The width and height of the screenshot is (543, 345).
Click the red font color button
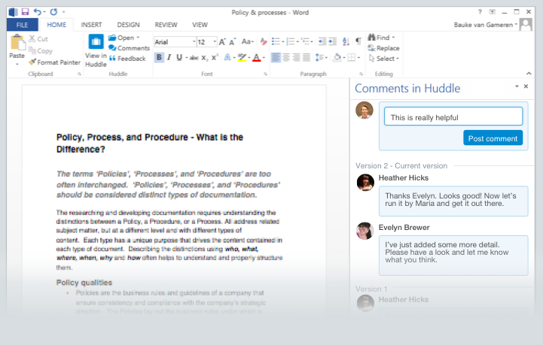tap(257, 57)
